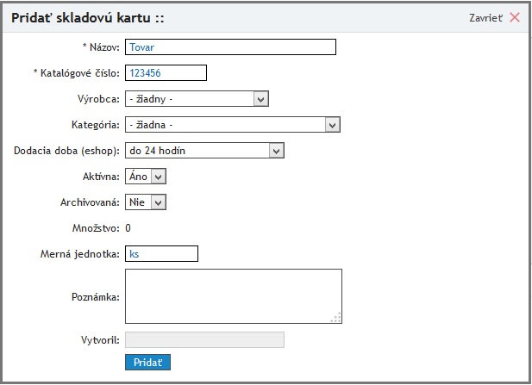
Task: Click the Poznámka textarea resize handle
Action: point(337,318)
